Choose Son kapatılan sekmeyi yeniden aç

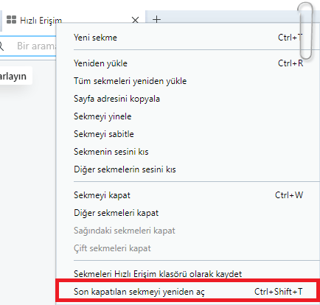(188, 292)
